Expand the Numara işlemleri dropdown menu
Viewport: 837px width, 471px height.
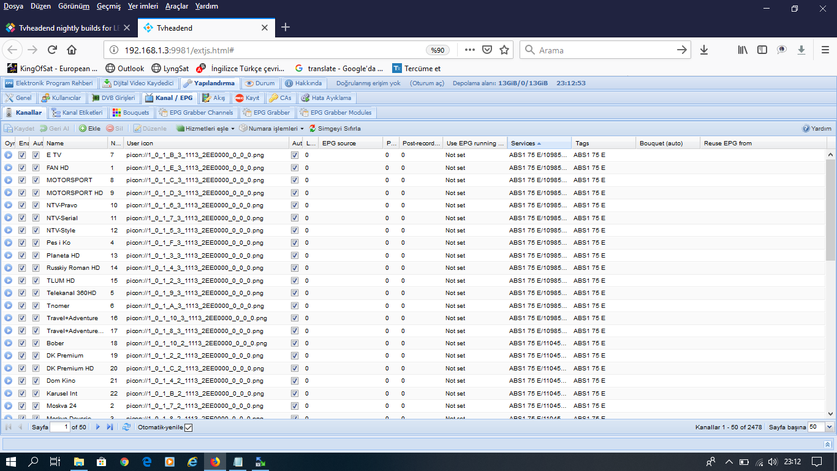271,129
